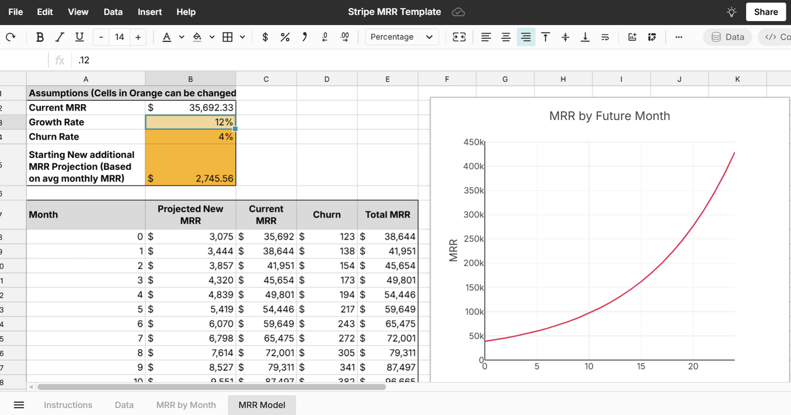
Task: Open the Insert menu
Action: (x=150, y=12)
